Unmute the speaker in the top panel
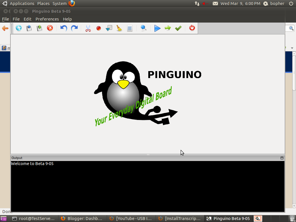Screen dimensions: 296x222 [204, 3]
